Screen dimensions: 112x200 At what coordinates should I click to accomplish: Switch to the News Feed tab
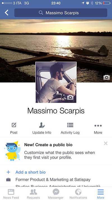click(x=11, y=194)
